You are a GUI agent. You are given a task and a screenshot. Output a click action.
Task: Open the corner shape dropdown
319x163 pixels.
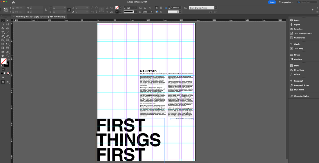(180, 12)
